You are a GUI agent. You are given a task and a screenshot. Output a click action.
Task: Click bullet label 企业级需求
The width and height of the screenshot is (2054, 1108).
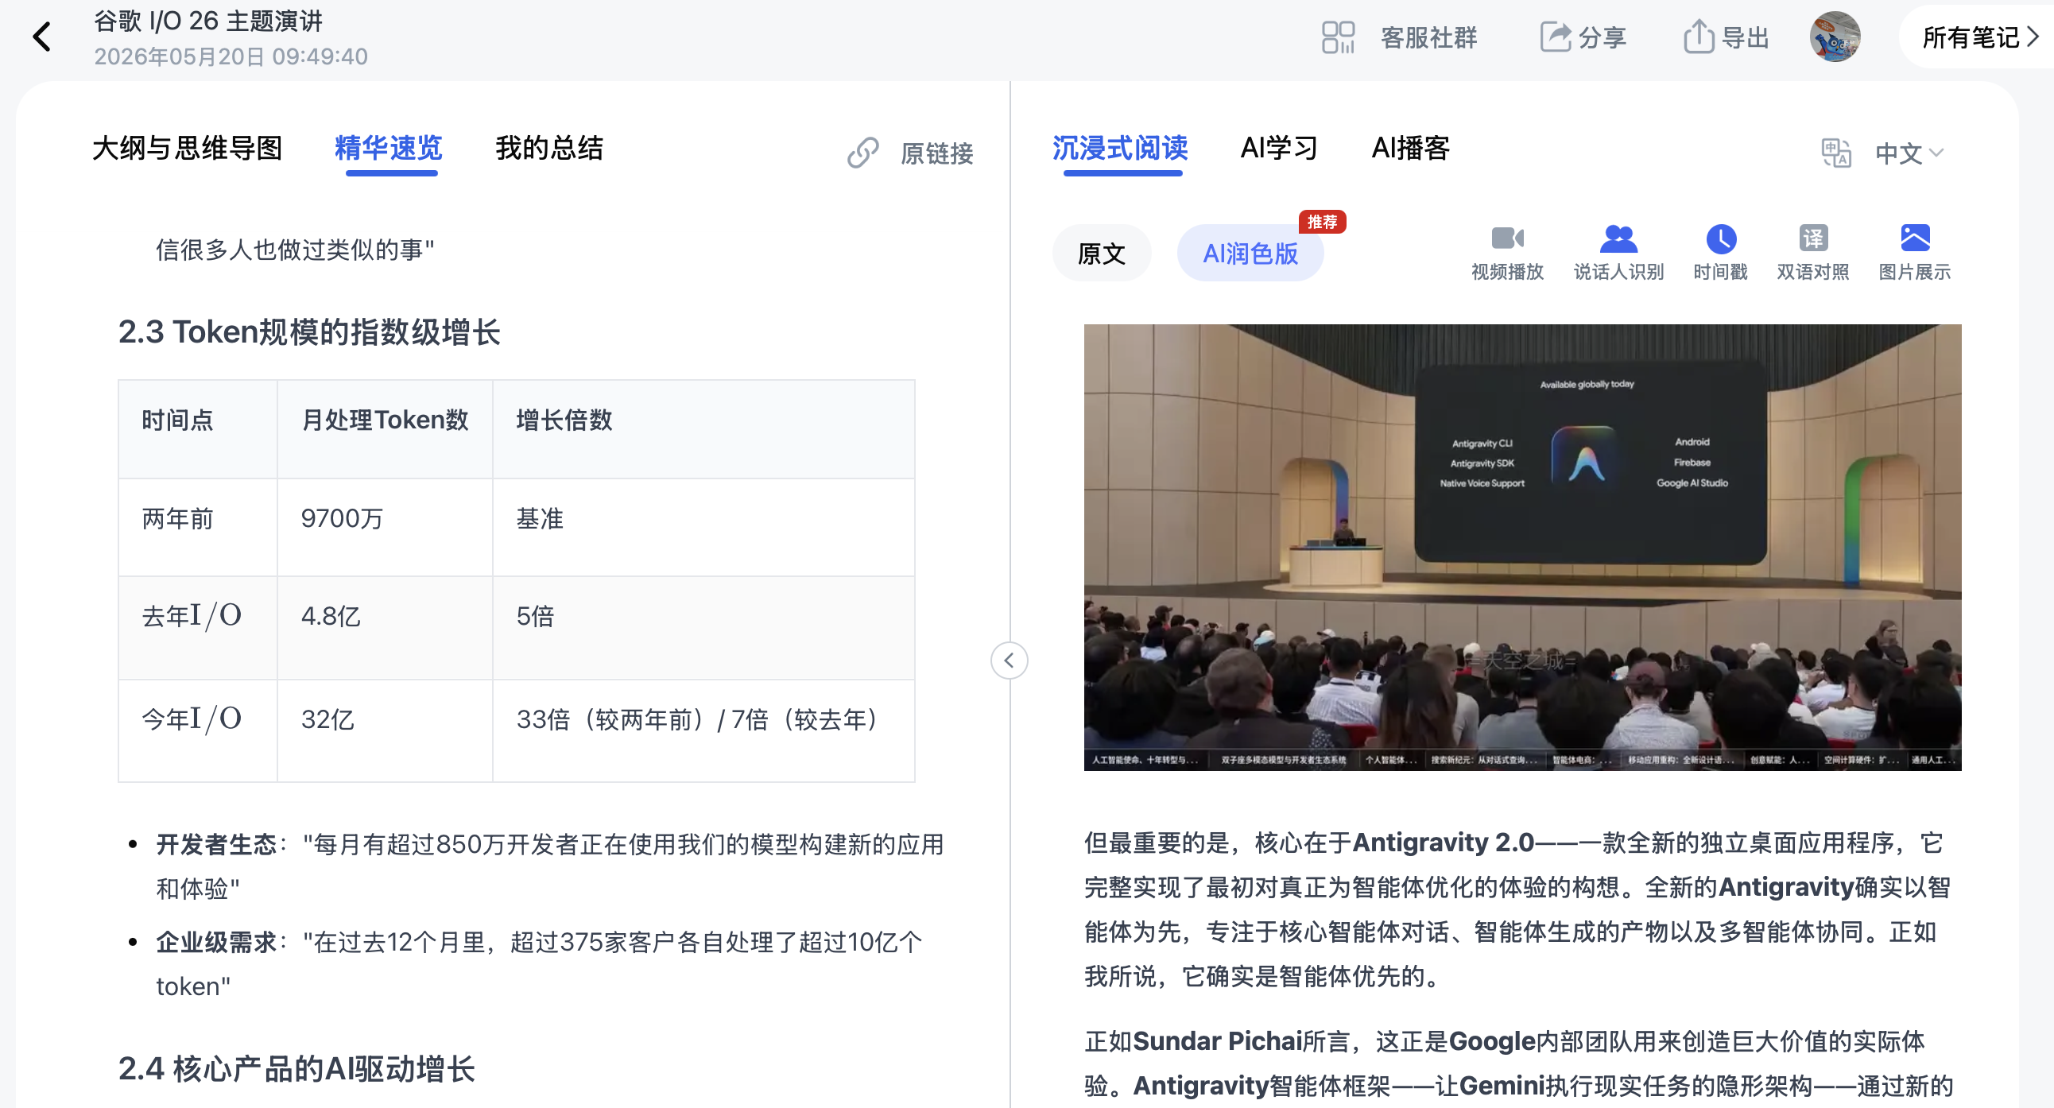pos(215,942)
